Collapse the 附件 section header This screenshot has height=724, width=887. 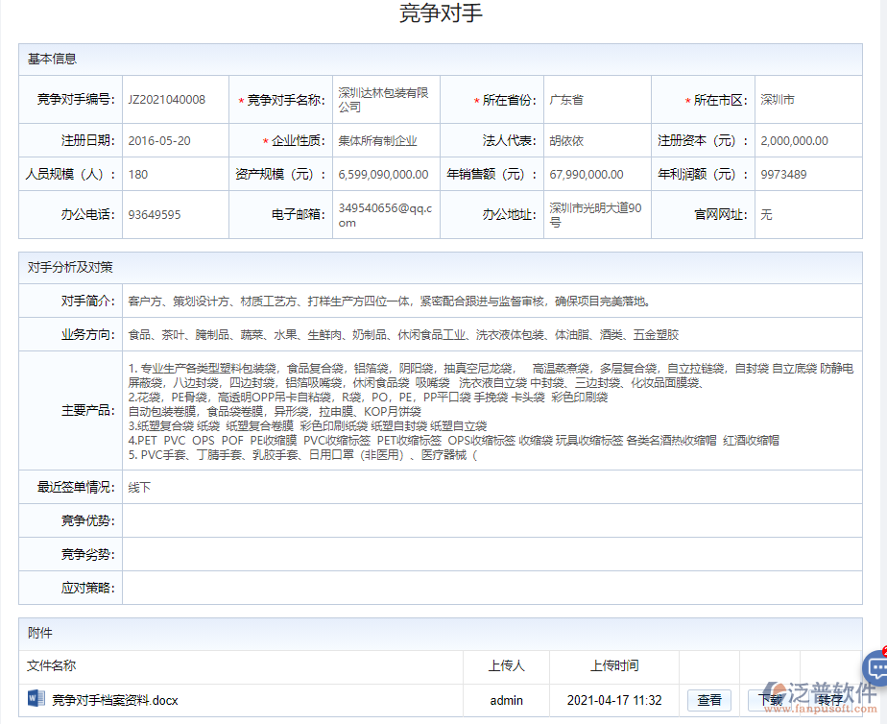(x=40, y=634)
